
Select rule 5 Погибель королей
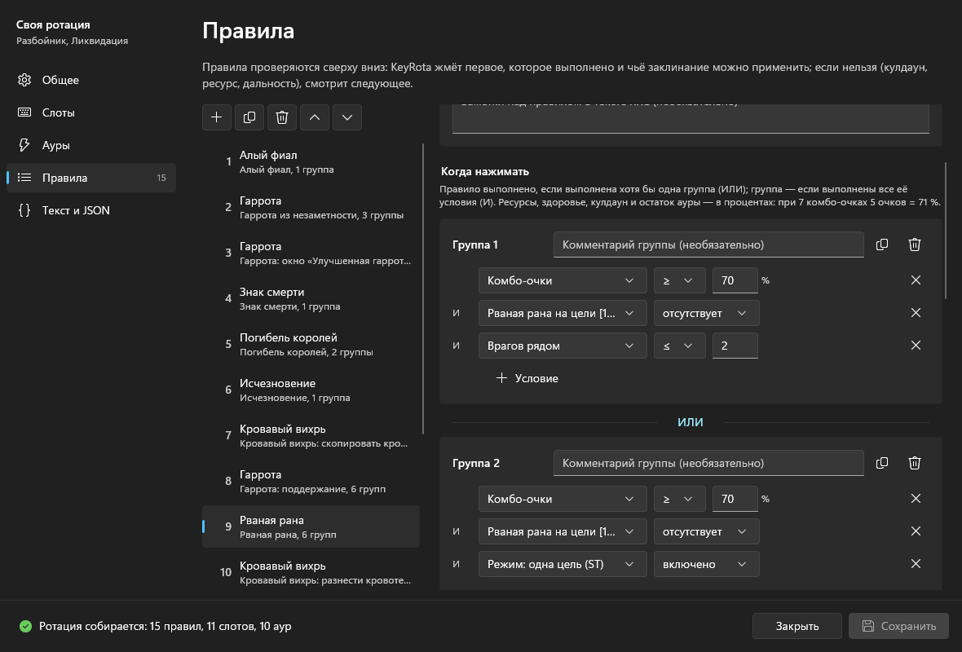click(311, 344)
